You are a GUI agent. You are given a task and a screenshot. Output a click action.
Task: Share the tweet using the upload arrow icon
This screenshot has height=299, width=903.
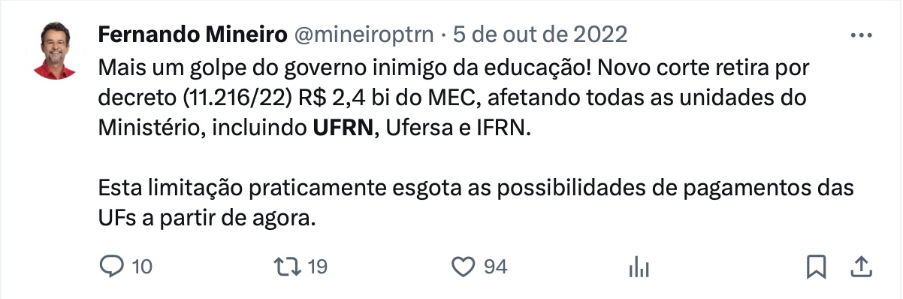pos(862,266)
